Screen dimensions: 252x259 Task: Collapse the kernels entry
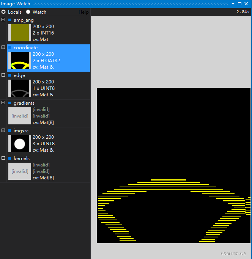(x=3, y=158)
